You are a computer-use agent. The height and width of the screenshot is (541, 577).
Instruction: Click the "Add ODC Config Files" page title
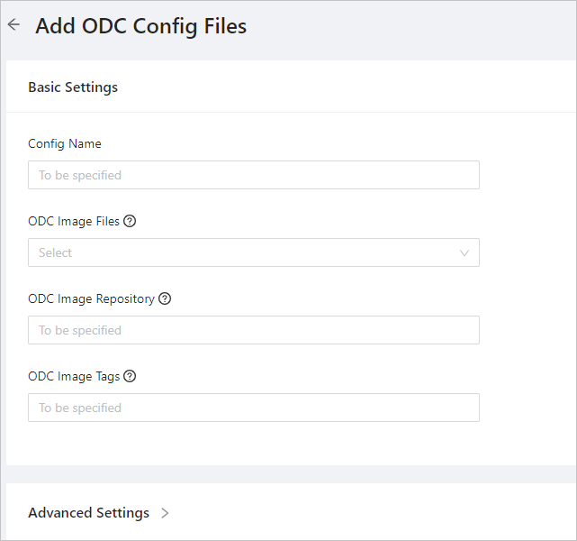tap(140, 26)
